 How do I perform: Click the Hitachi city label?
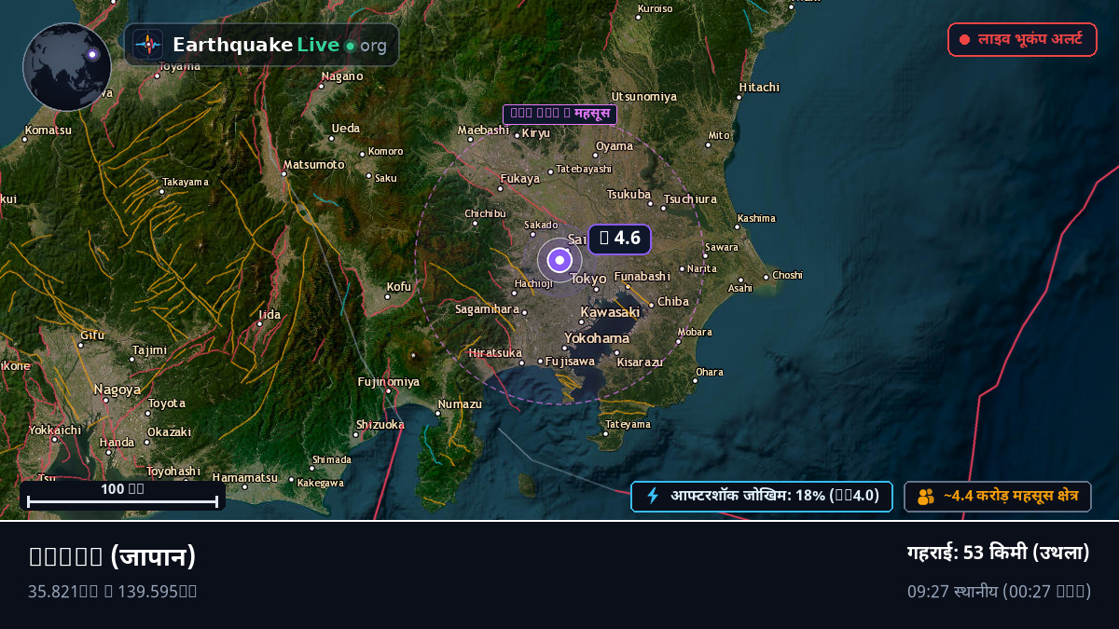point(759,88)
